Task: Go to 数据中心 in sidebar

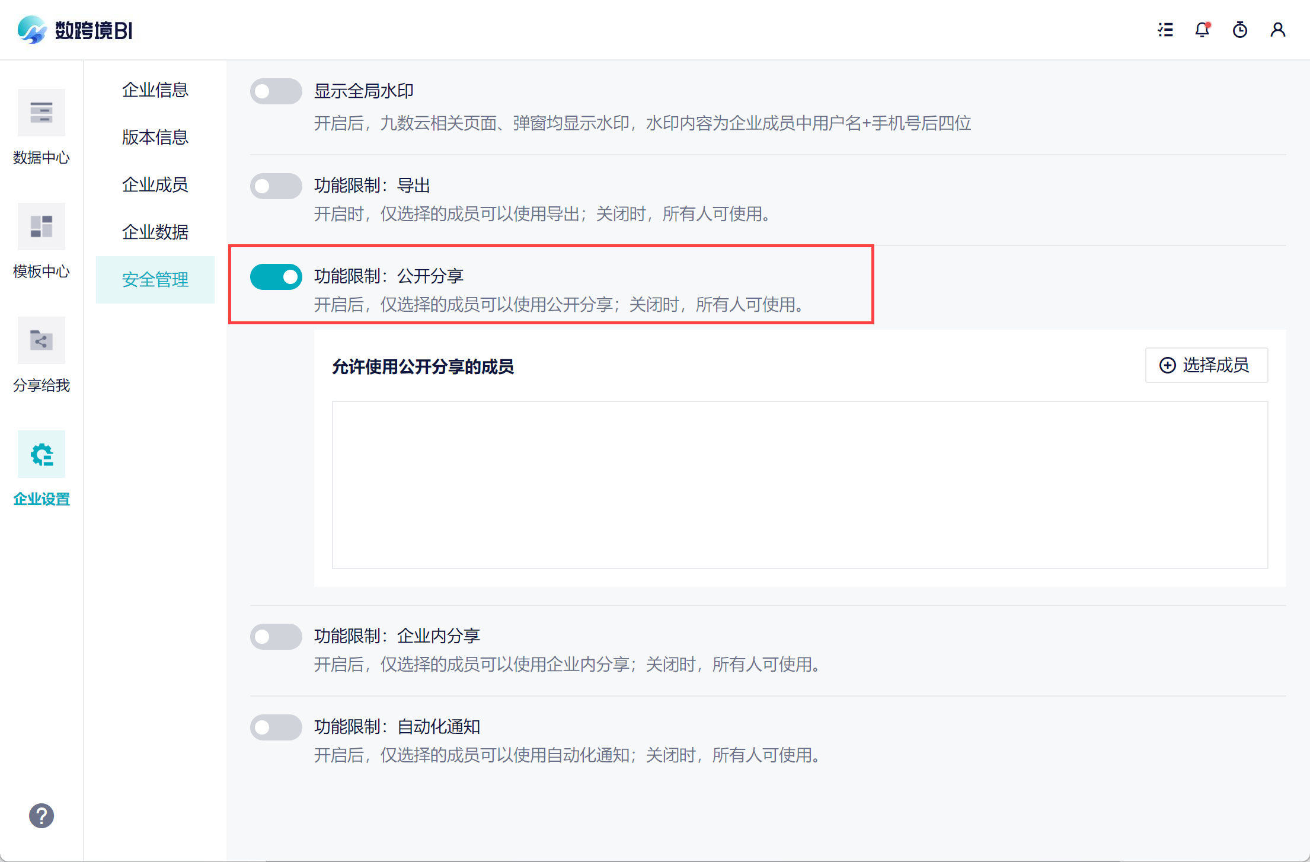Action: pos(41,113)
